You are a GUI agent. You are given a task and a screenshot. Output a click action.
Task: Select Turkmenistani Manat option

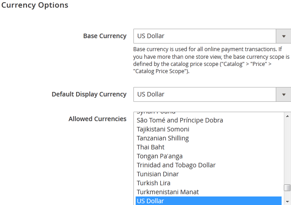168,192
